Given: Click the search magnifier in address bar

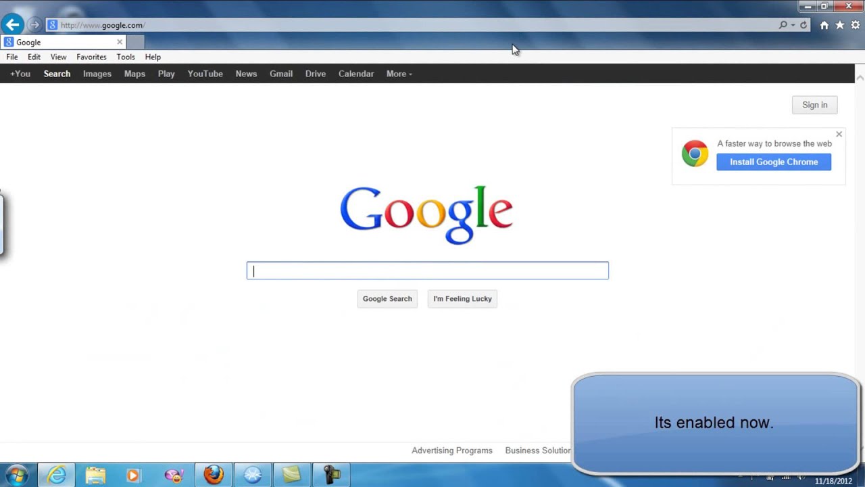Looking at the screenshot, I should (x=783, y=25).
